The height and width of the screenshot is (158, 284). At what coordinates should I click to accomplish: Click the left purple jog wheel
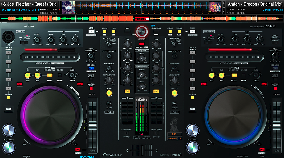(x=50, y=115)
